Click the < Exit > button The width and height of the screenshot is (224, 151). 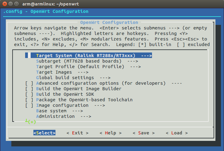78,133
